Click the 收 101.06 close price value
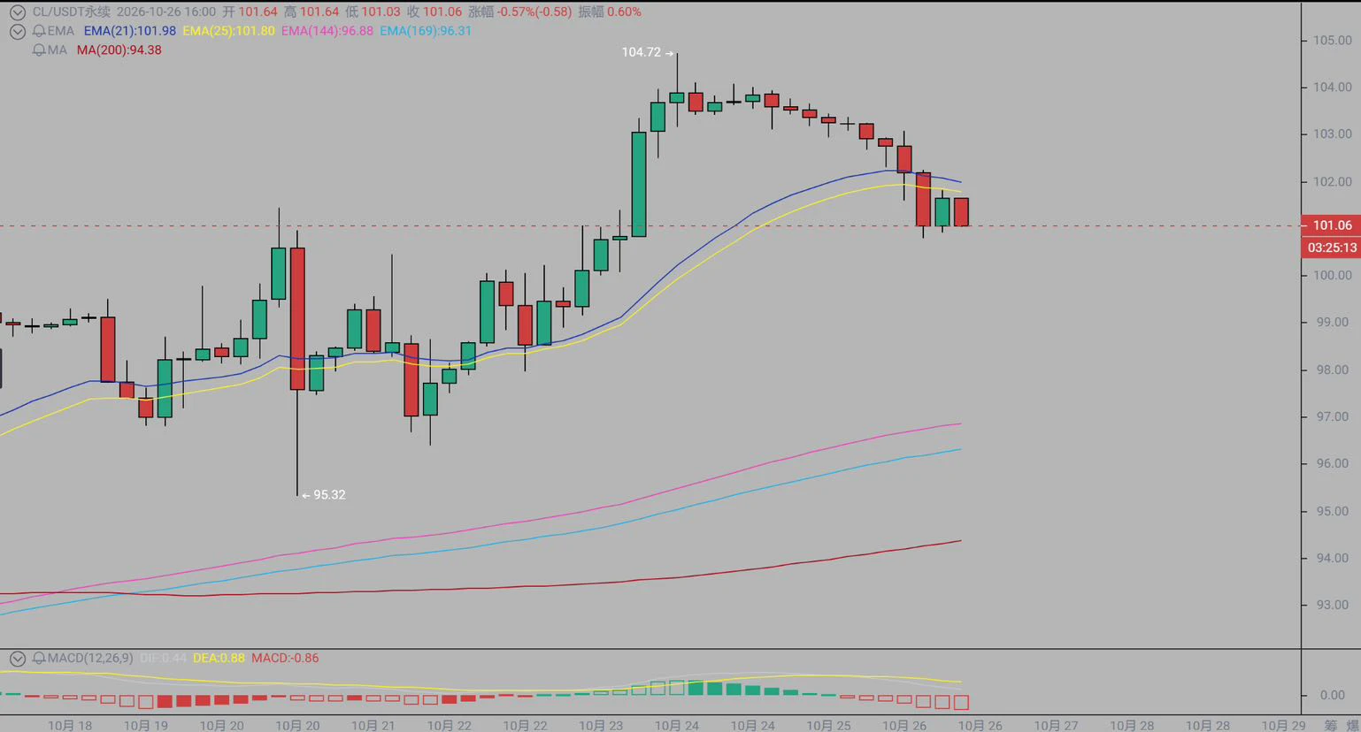 (x=434, y=12)
